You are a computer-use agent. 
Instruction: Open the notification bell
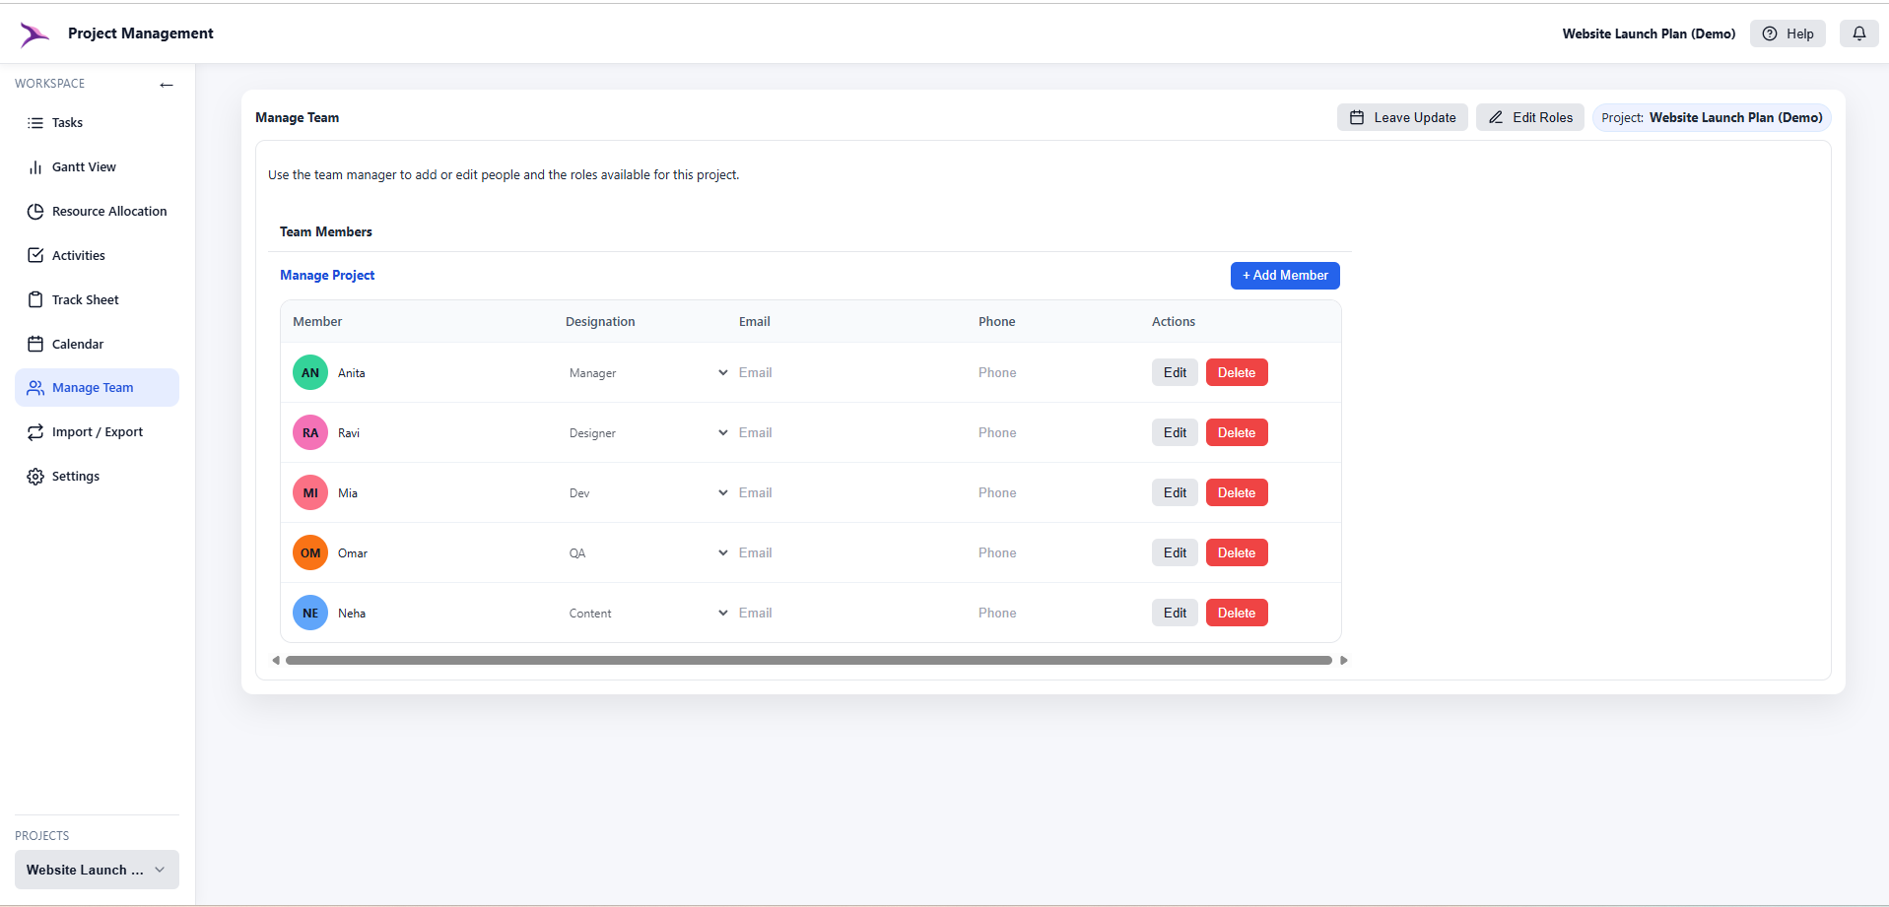tap(1860, 32)
